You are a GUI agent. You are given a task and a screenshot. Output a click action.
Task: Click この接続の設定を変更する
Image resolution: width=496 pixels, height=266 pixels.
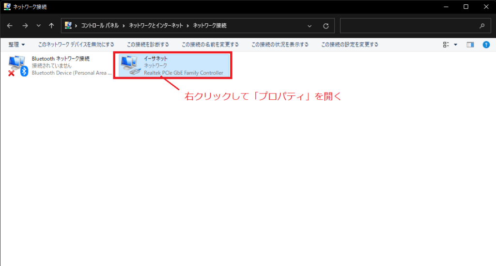tap(350, 45)
